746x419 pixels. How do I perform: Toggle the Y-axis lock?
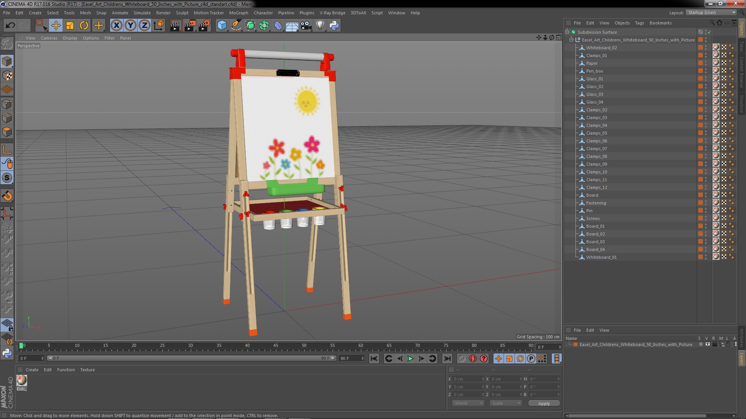pyautogui.click(x=131, y=26)
